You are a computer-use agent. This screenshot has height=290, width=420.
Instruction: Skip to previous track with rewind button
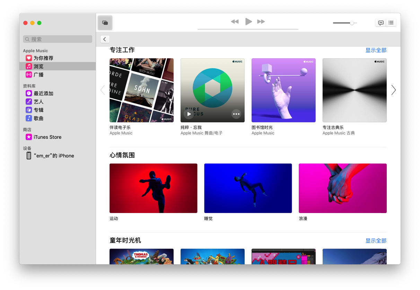[x=235, y=21]
